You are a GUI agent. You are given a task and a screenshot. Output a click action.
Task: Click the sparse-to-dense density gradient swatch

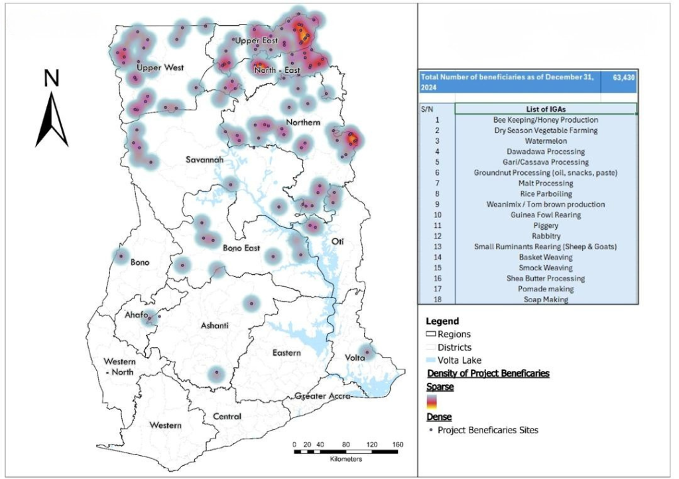point(432,401)
